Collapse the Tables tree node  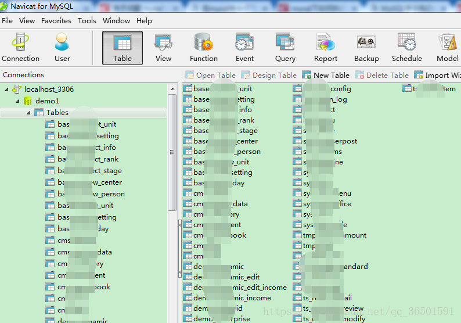(x=28, y=113)
